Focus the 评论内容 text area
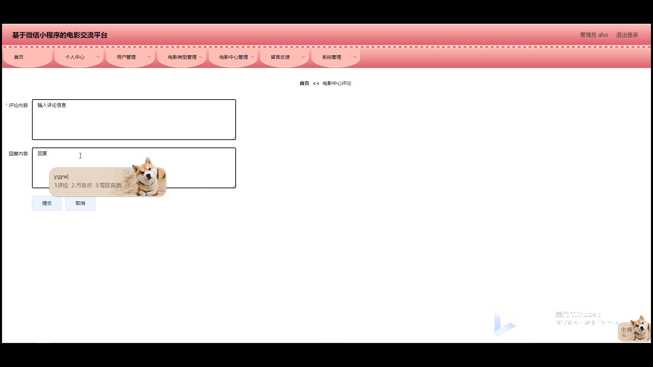Screen dimensions: 653x367 point(134,120)
